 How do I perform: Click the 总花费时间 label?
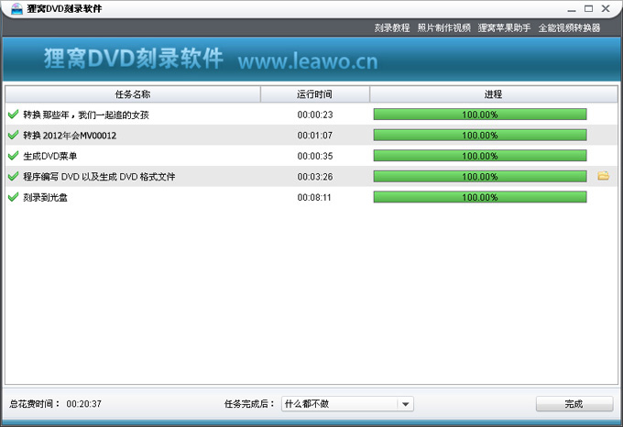[34, 404]
